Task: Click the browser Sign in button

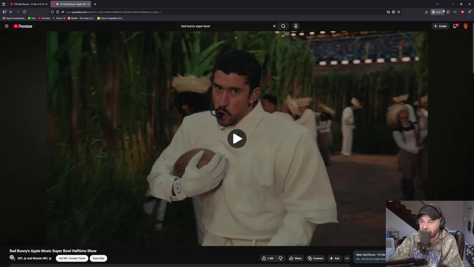Action: coord(437,12)
